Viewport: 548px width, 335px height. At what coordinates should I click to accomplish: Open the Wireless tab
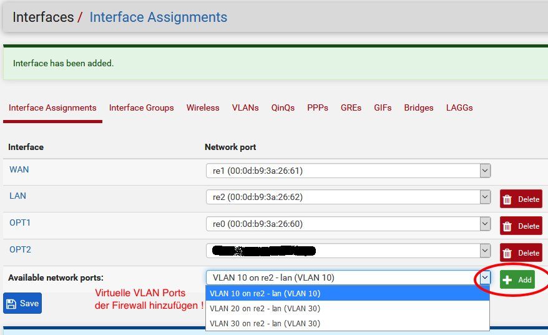pyautogui.click(x=203, y=108)
